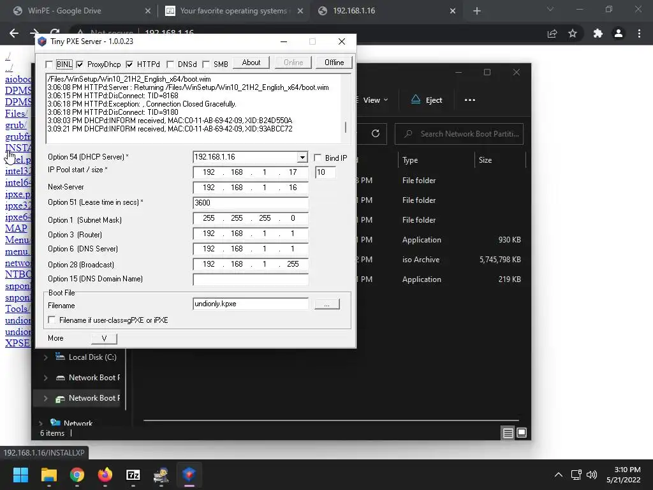
Task: Open Chrome three-dot menu
Action: (x=639, y=33)
